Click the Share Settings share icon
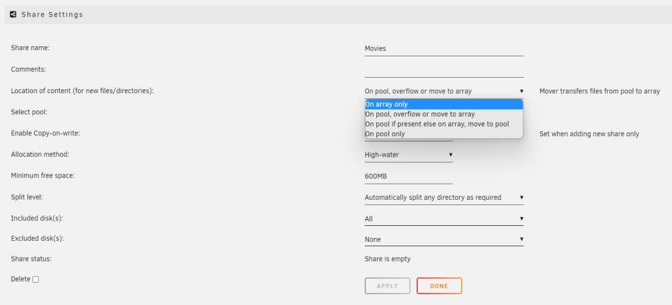 [13, 15]
